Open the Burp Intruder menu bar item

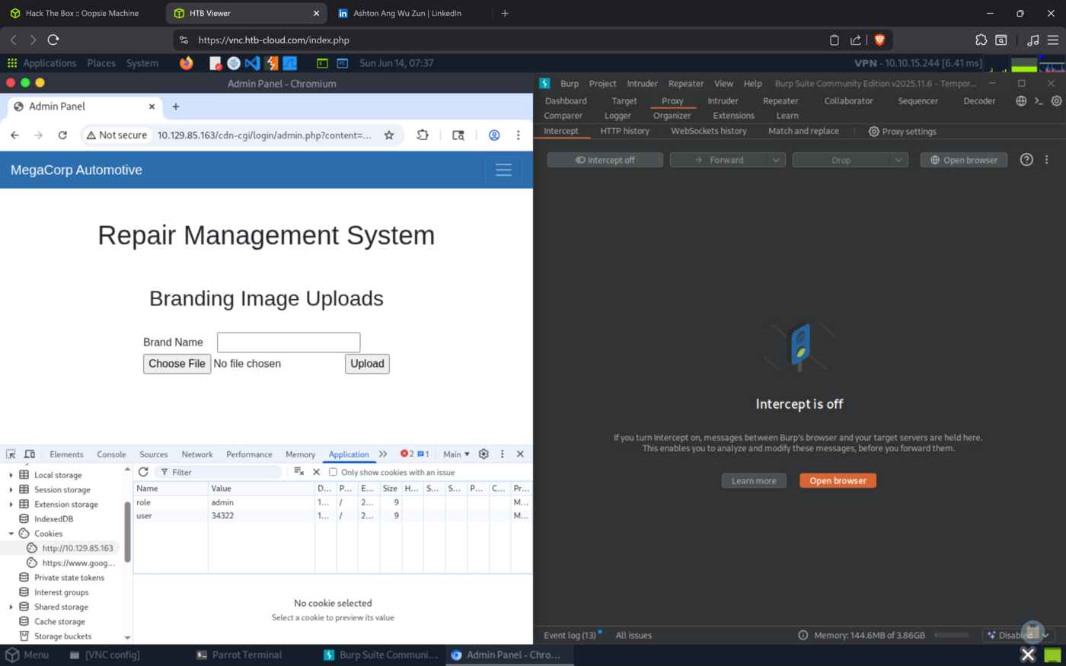coord(642,84)
